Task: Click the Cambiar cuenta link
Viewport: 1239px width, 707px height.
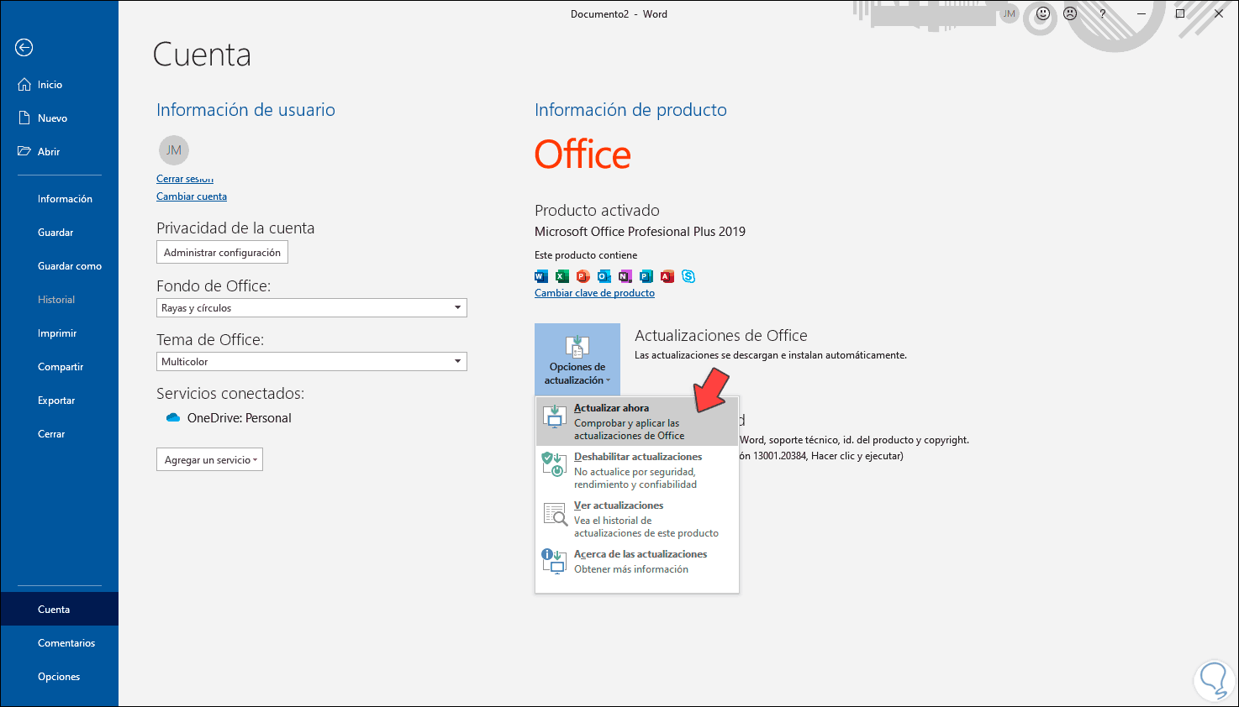Action: tap(192, 196)
